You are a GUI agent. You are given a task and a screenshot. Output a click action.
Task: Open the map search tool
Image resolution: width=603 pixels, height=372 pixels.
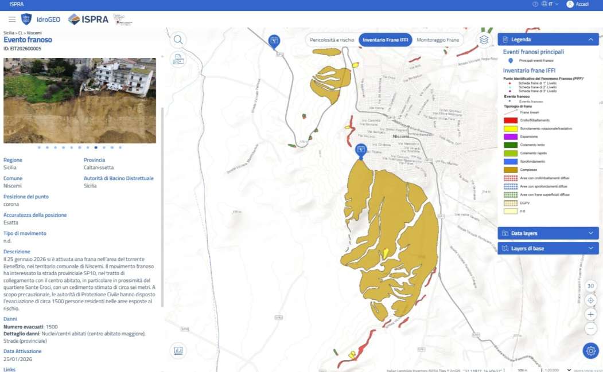178,41
